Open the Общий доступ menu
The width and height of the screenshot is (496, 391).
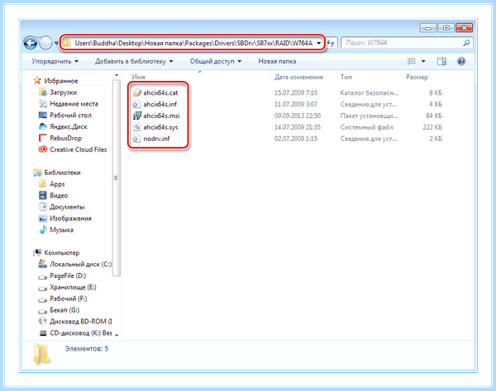[x=216, y=61]
